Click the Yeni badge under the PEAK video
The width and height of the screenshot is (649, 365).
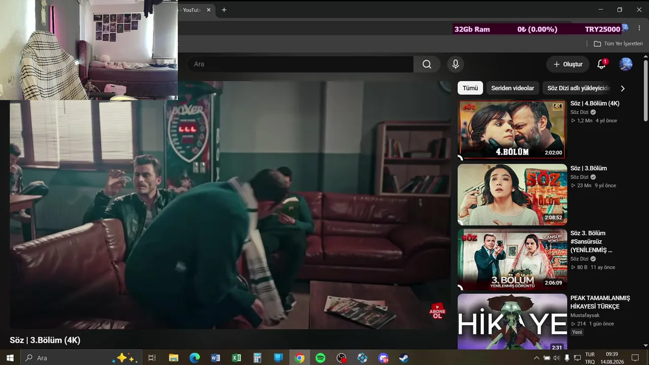(x=577, y=332)
